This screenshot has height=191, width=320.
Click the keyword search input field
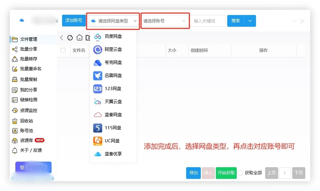(208, 21)
